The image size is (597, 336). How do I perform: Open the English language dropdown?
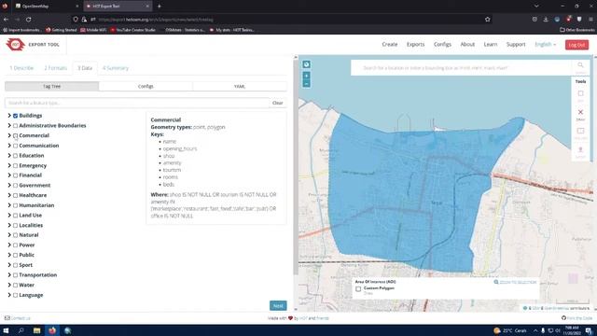pyautogui.click(x=545, y=44)
